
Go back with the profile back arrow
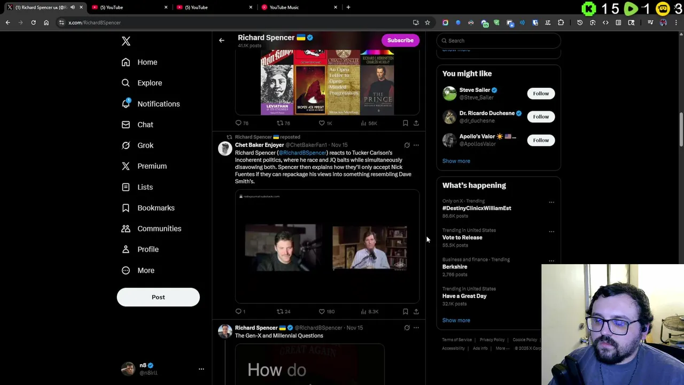[221, 40]
